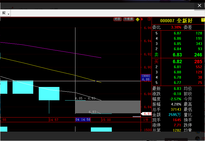Click buy volume 75 at 6.77
Viewport: 205px width, 141px height.
pyautogui.click(x=200, y=83)
